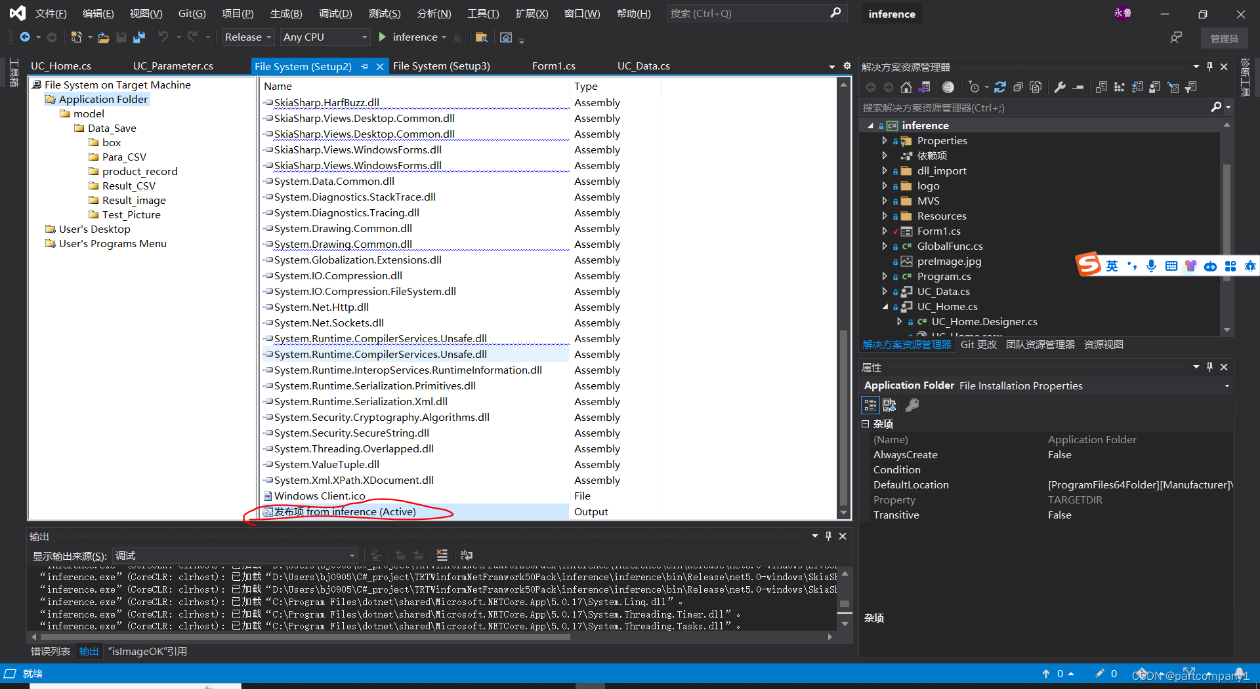
Task: Open the Release configuration dropdown
Action: pyautogui.click(x=248, y=37)
